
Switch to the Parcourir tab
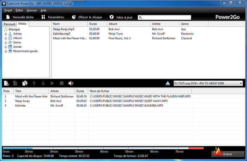coord(9,24)
